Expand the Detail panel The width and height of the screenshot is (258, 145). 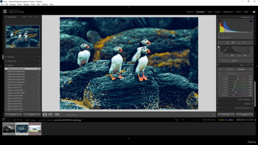[252, 104]
